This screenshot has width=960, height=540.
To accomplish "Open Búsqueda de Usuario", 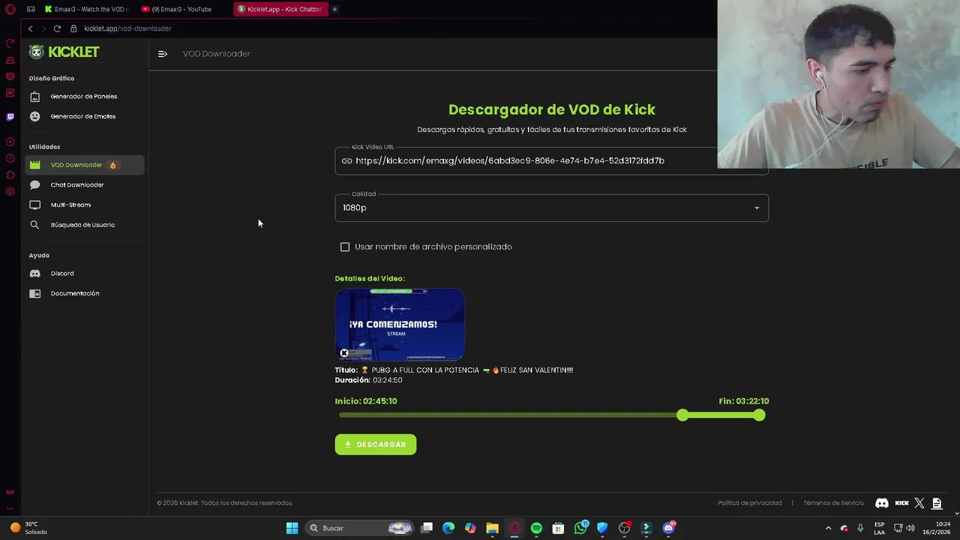I will (83, 225).
